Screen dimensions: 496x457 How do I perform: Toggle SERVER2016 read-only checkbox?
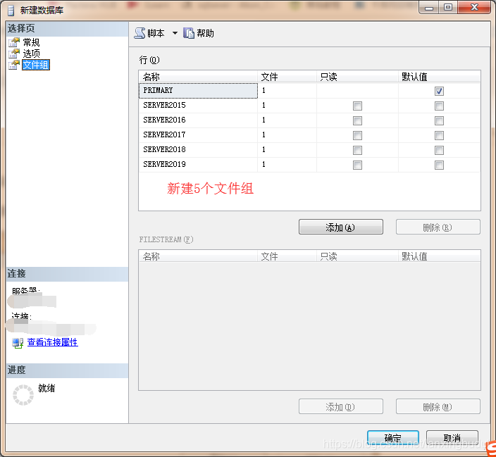tap(357, 120)
